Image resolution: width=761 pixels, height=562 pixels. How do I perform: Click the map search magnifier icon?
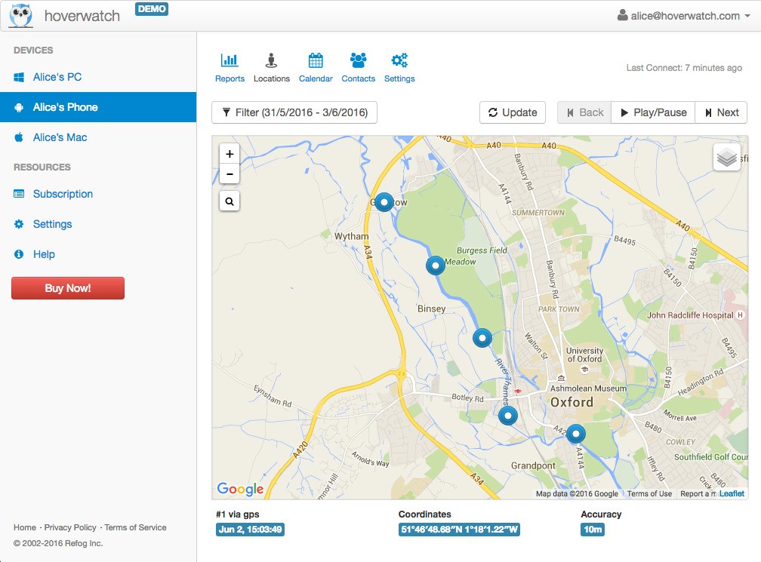point(230,201)
